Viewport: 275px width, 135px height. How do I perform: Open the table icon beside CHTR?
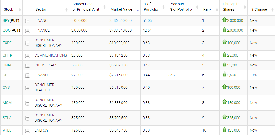click(x=27, y=56)
